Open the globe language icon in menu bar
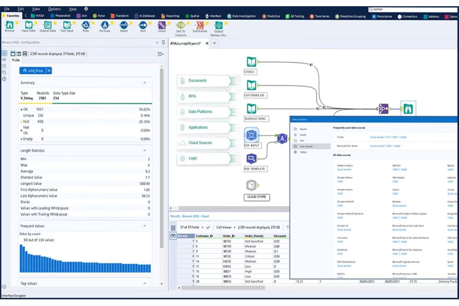 (86, 9)
